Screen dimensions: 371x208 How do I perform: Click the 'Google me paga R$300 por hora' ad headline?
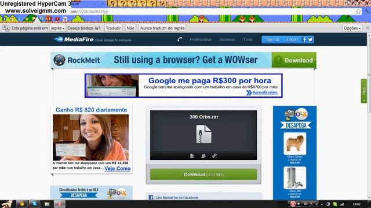(210, 80)
